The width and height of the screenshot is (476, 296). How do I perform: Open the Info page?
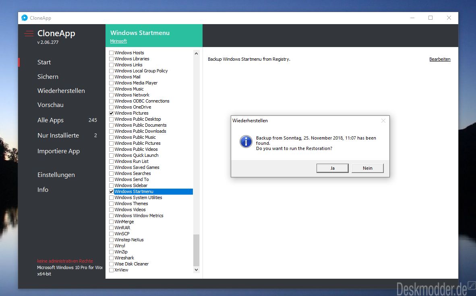(x=43, y=189)
